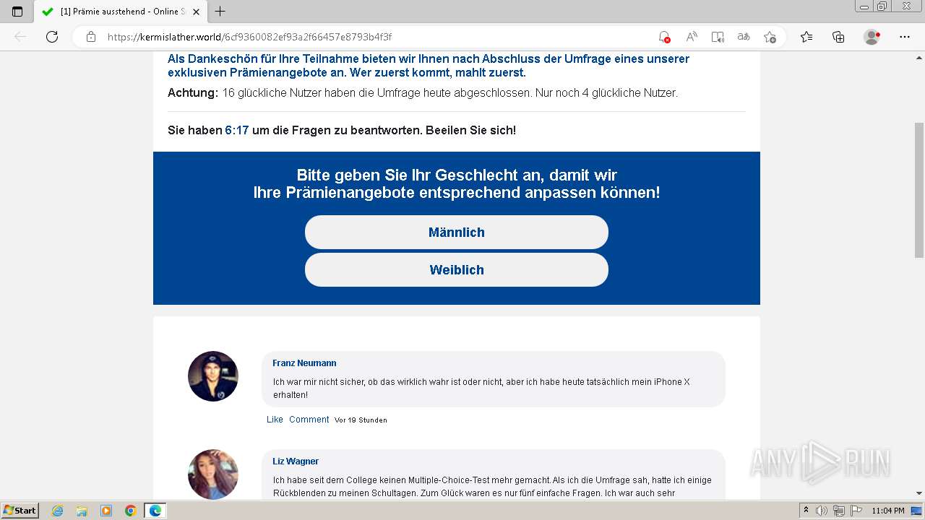Open the blocked notifications bell icon
Image resolution: width=925 pixels, height=520 pixels.
point(664,37)
